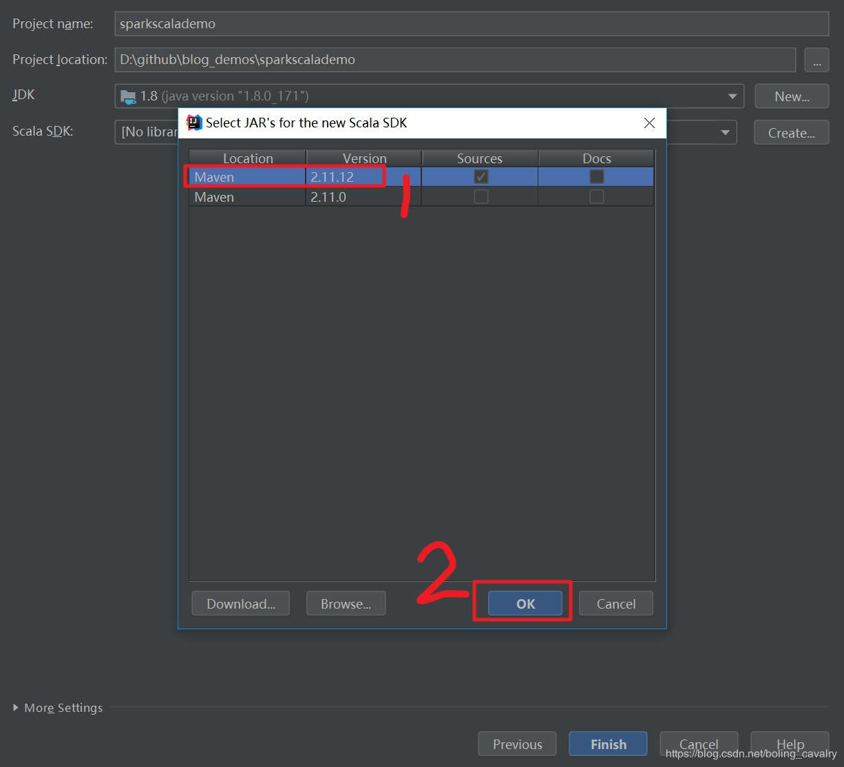Click the Sources column header
This screenshot has height=767, width=844.
click(x=480, y=158)
